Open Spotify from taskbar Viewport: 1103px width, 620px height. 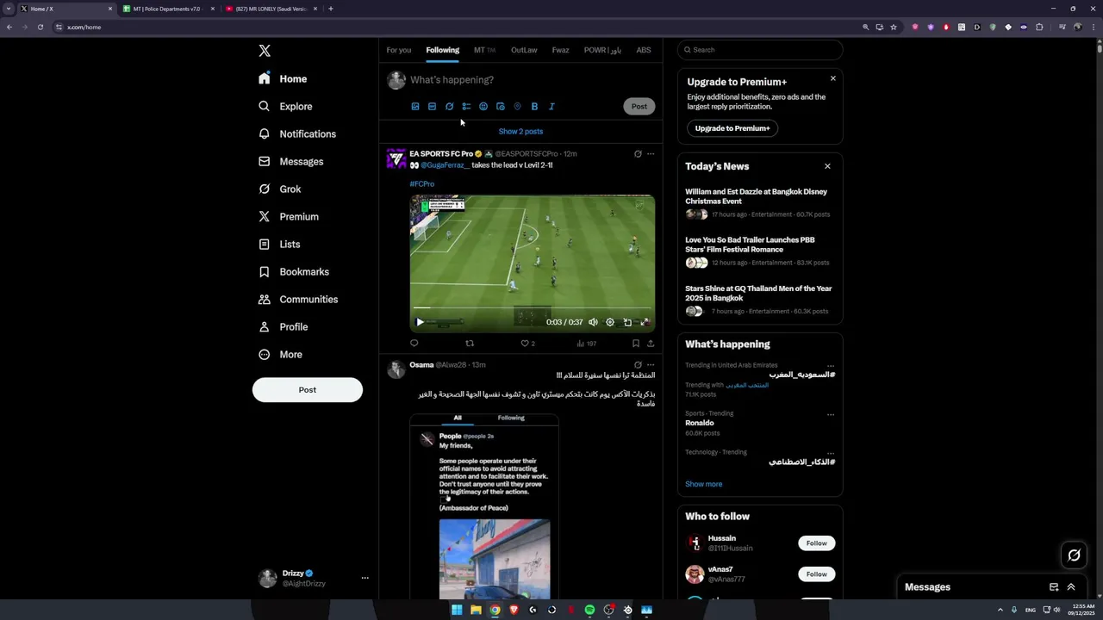589,610
